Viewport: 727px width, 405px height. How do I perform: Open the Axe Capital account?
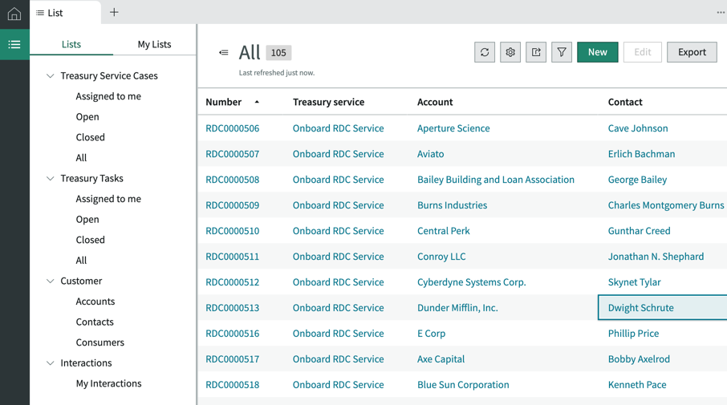441,359
